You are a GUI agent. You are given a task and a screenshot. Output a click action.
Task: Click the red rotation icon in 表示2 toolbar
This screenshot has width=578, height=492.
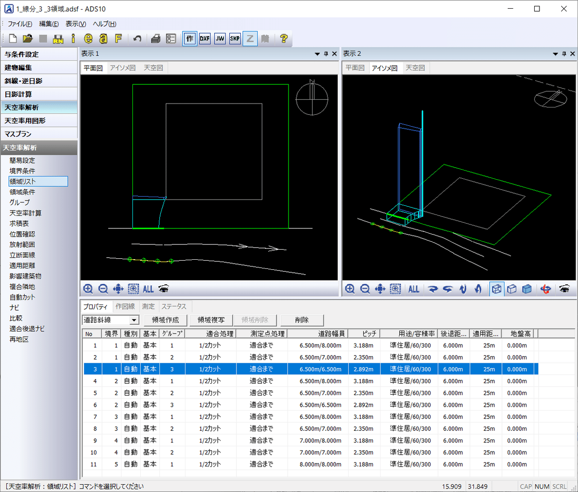coord(546,289)
